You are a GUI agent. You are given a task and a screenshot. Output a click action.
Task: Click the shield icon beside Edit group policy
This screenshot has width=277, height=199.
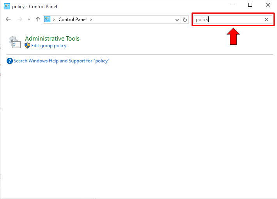[x=27, y=46]
